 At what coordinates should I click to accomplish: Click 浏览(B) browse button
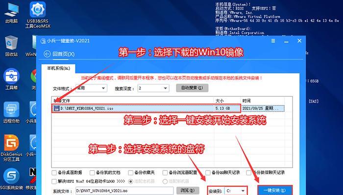[x=188, y=191]
